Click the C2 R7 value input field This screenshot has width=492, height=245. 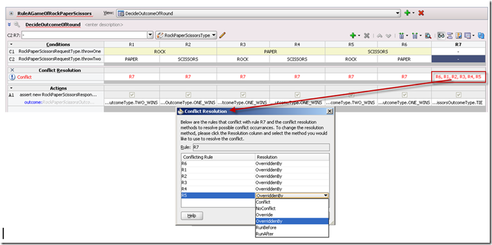[85, 35]
